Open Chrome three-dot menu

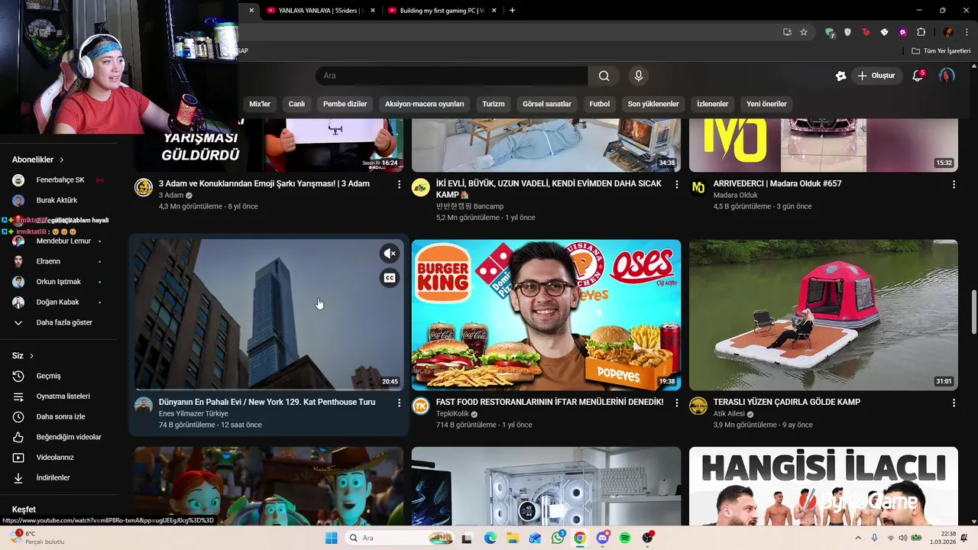coord(965,32)
